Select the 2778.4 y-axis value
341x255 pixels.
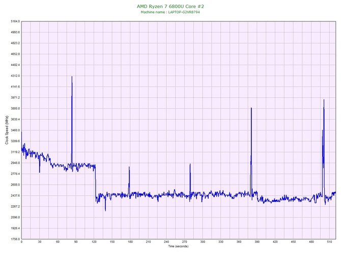15,174
